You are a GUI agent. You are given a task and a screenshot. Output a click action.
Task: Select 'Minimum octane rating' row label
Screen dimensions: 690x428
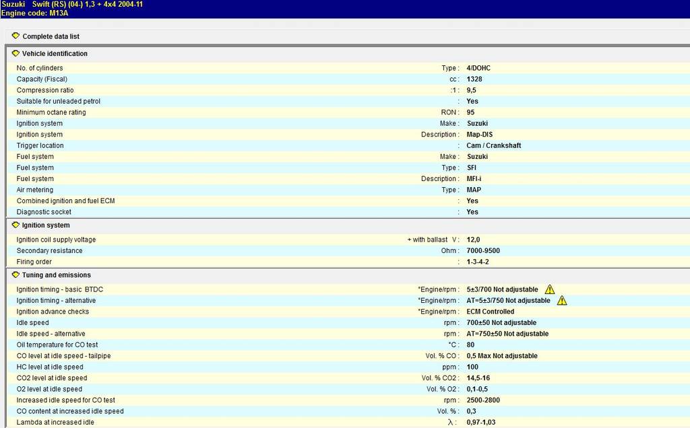[x=51, y=112]
